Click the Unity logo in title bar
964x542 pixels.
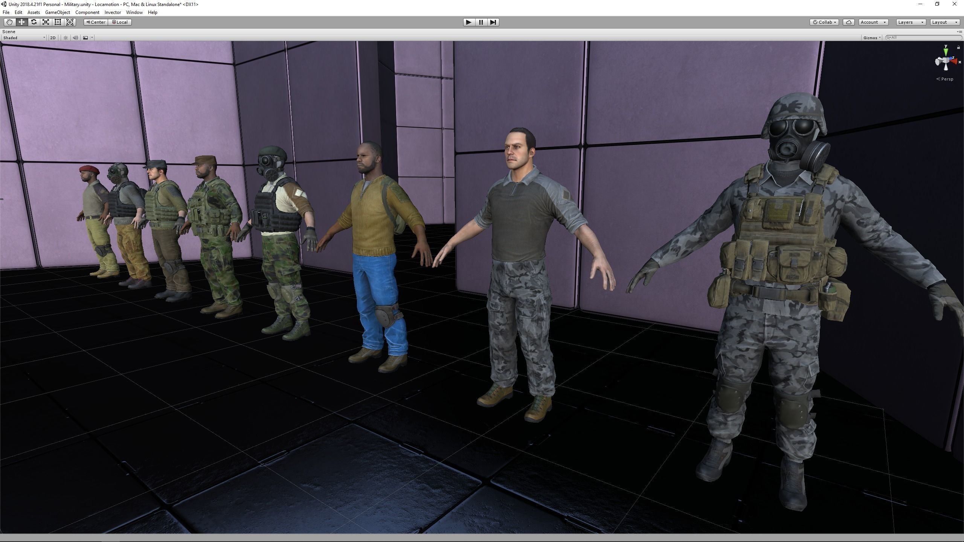coord(4,4)
